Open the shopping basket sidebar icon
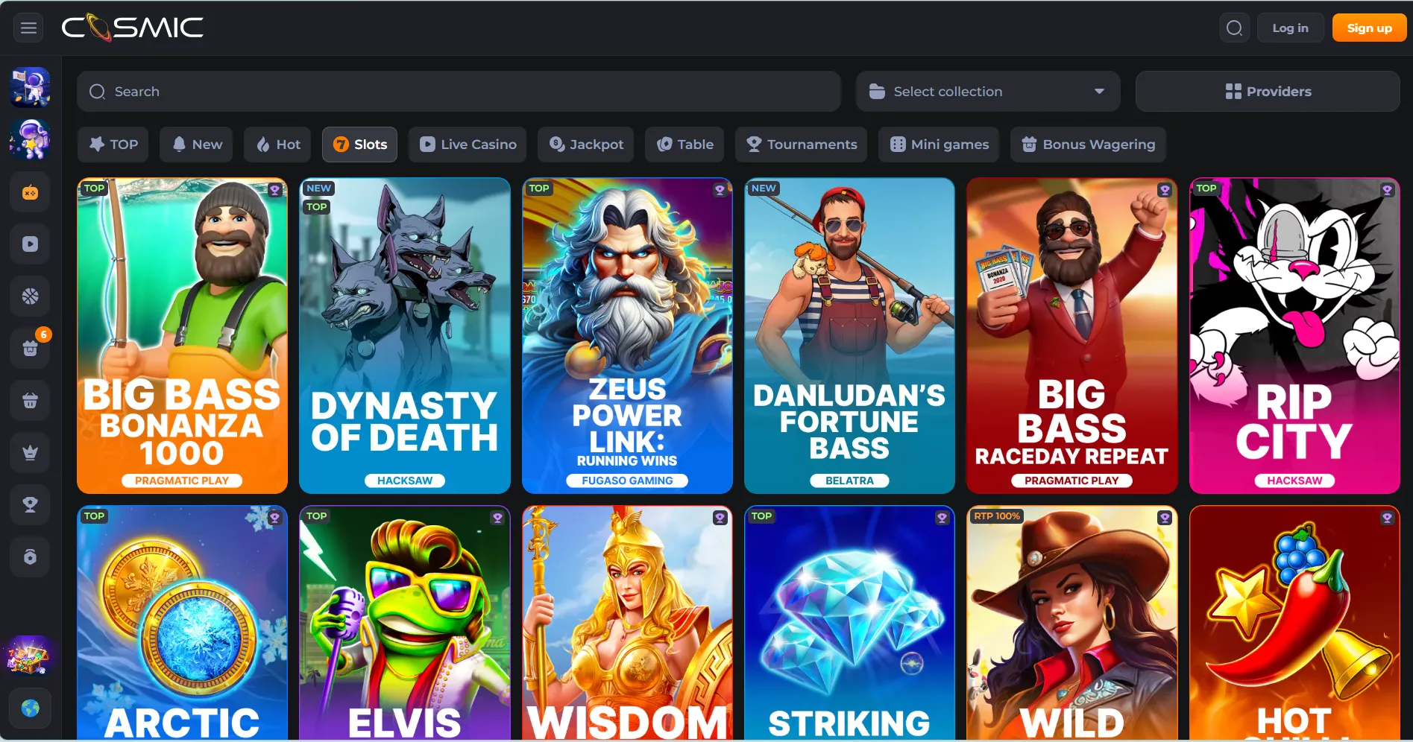The image size is (1413, 742). click(30, 401)
